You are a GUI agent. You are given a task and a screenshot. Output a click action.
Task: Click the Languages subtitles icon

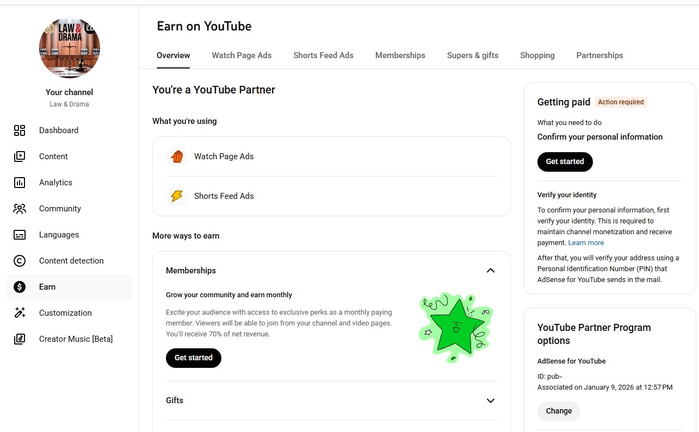coord(20,235)
